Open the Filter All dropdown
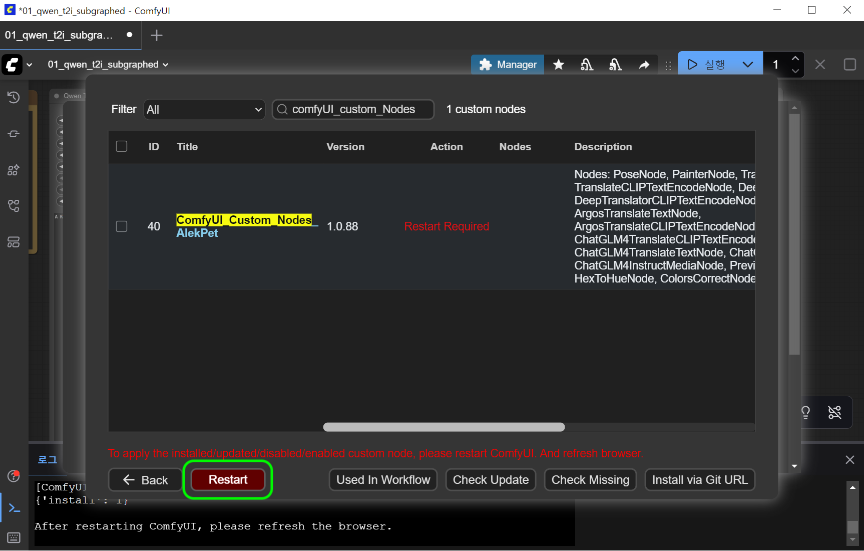 pyautogui.click(x=205, y=109)
